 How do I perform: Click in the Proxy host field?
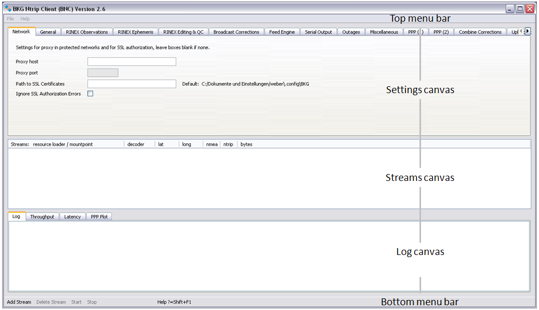point(131,62)
